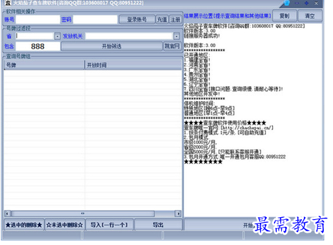Image resolution: width=333 pixels, height=245 pixels.
Task: Click the '市级1000元/月' price line
Action: coord(200,142)
